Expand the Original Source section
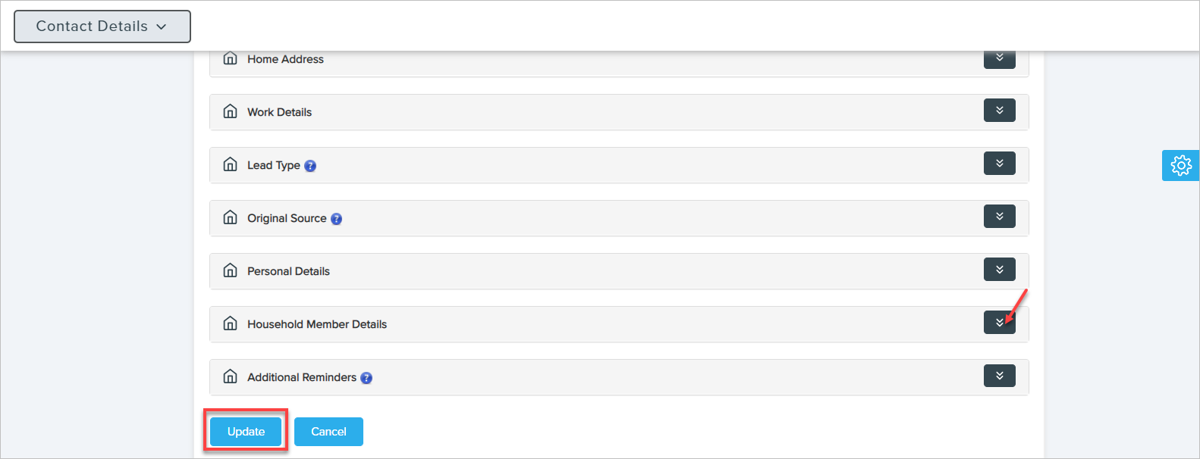This screenshot has height=459, width=1200. [x=999, y=217]
